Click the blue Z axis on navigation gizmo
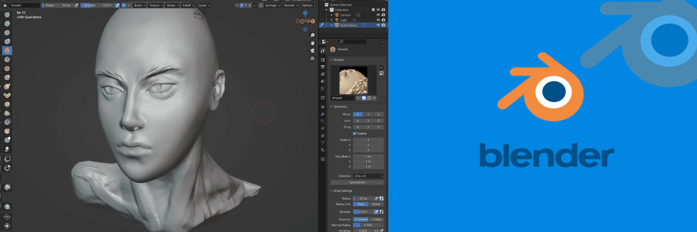697x232 pixels. pos(305,13)
